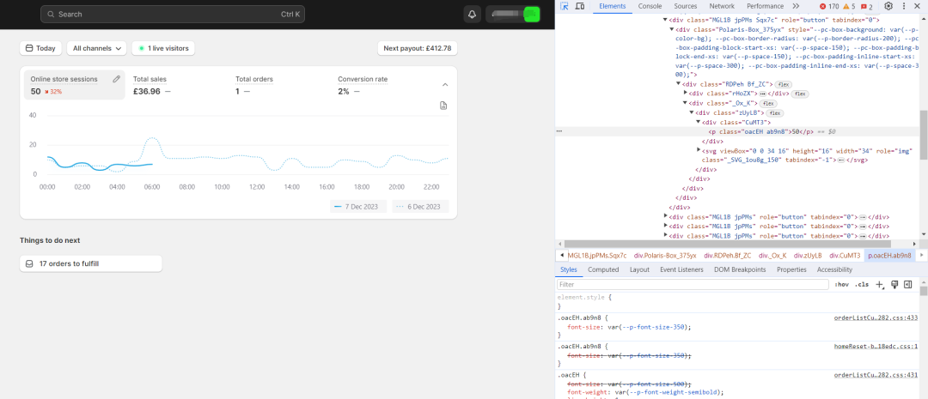928x399 pixels.
Task: Collapse the div class MGL1B jpPMs Sqx7c node
Action: [x=665, y=20]
